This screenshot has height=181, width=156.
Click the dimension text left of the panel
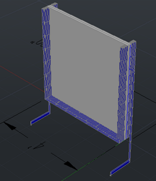pyautogui.click(x=37, y=43)
